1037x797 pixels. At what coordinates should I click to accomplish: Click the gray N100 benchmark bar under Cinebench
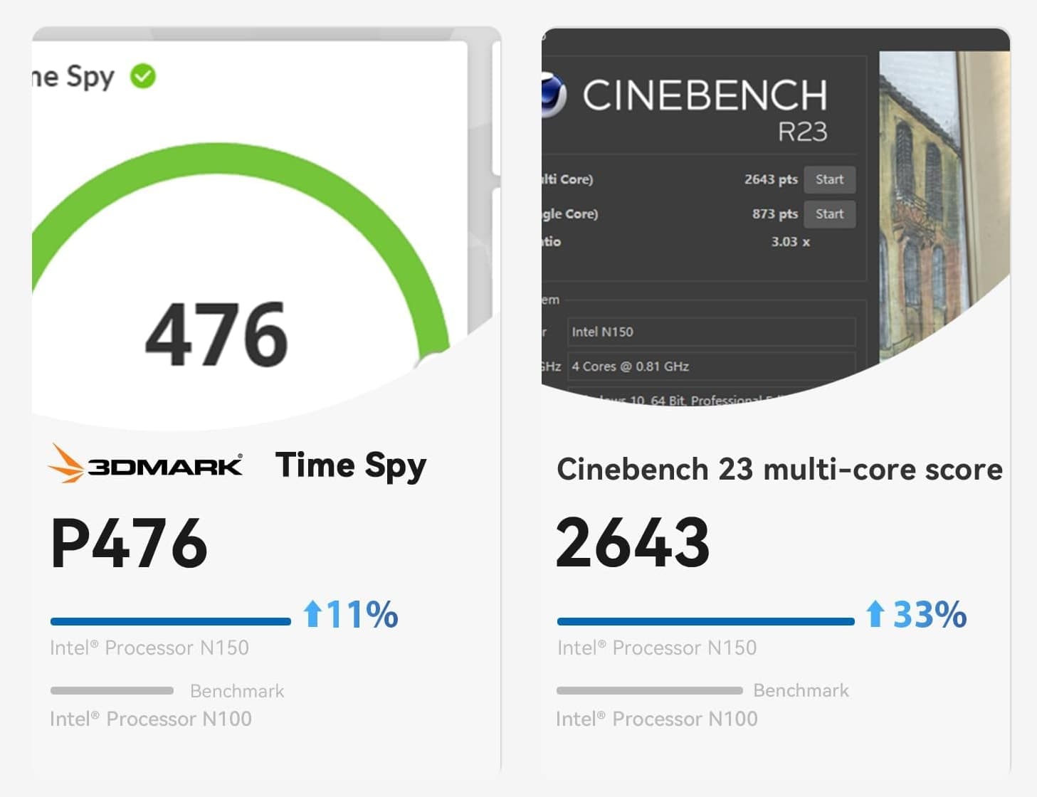coord(649,690)
